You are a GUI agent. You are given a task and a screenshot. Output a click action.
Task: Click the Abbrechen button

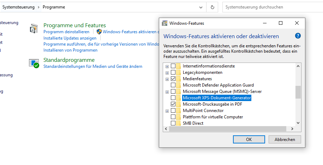click(x=285, y=140)
